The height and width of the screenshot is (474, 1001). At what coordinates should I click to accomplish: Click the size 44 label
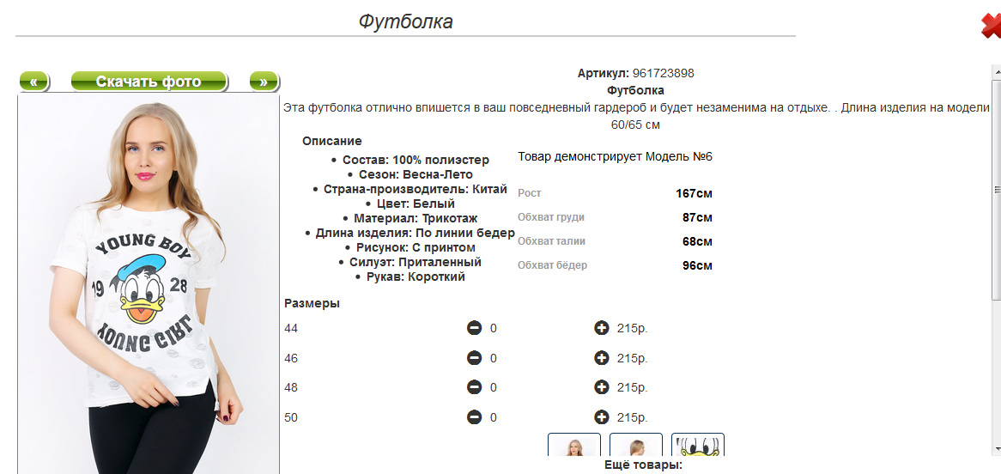(291, 328)
